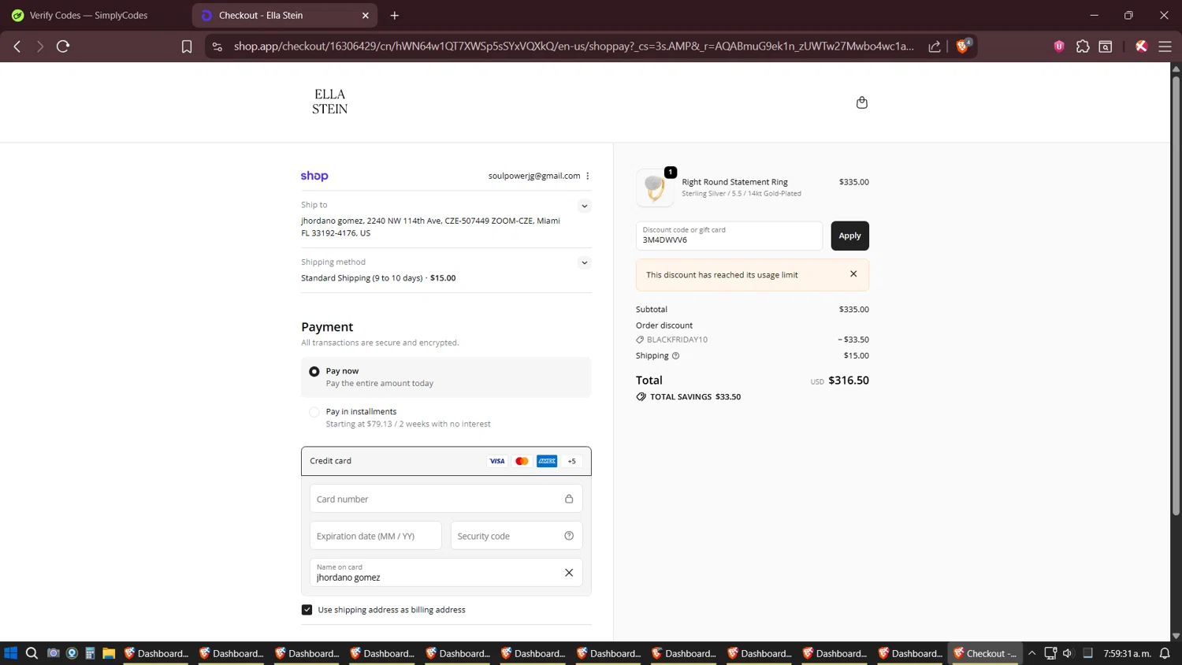Click the scrollbar down arrow

[1176, 636]
